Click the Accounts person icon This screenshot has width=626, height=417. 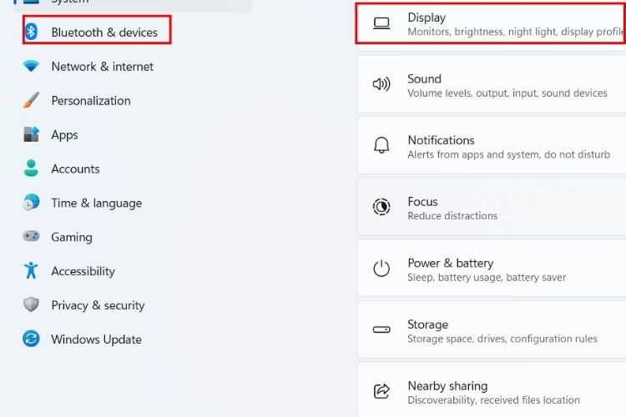pos(31,168)
